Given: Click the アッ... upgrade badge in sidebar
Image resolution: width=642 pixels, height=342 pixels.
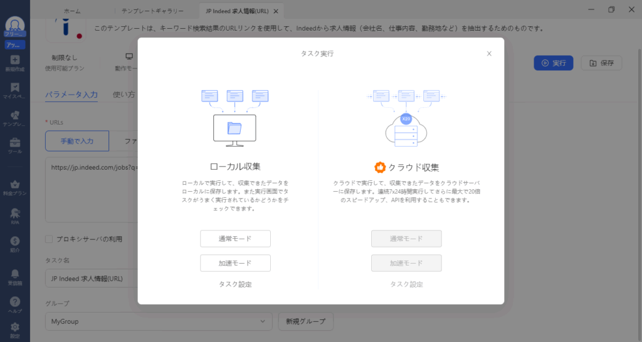Looking at the screenshot, I should [15, 45].
